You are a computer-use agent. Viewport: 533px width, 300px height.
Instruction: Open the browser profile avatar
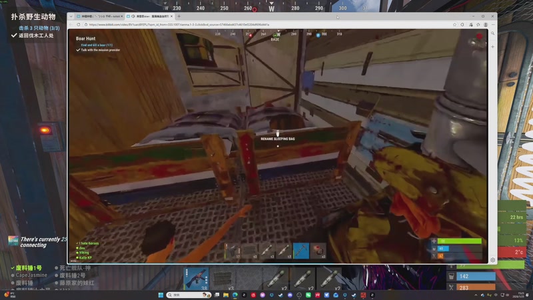(486, 25)
